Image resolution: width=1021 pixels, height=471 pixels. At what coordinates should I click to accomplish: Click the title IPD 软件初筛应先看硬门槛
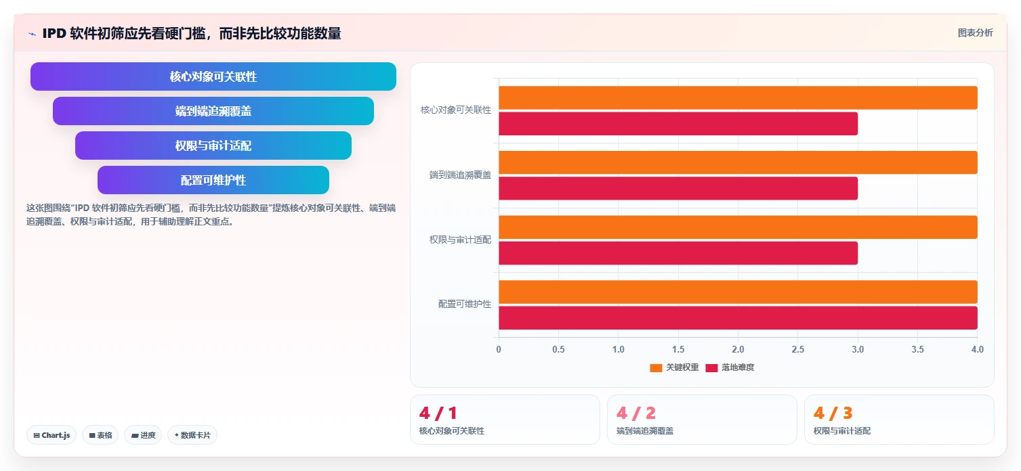click(192, 33)
